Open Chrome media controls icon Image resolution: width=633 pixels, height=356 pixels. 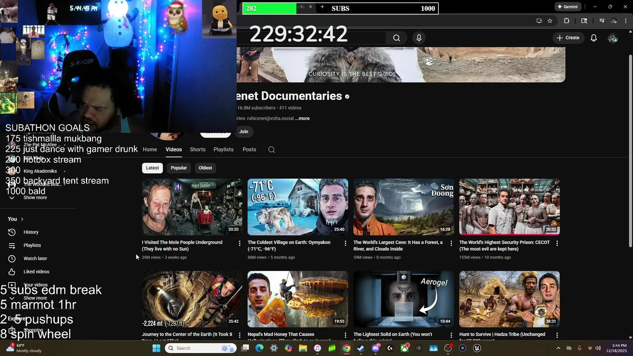602,21
